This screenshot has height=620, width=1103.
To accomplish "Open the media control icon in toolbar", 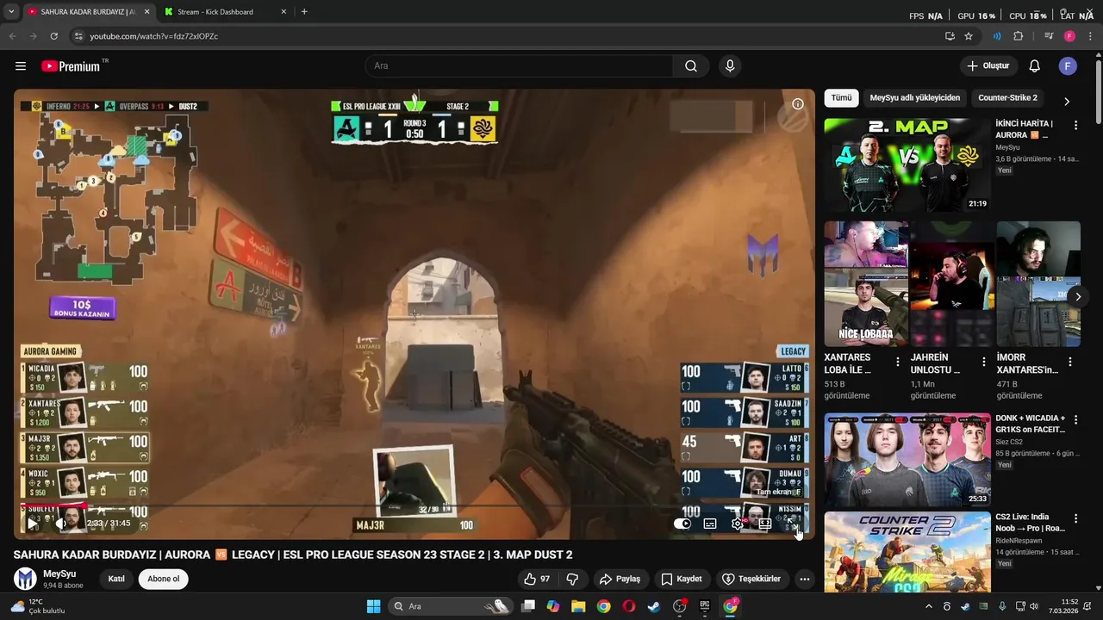I will click(x=1049, y=36).
